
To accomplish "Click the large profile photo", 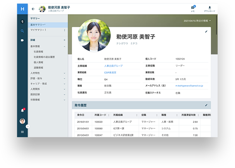I will click(94, 35).
